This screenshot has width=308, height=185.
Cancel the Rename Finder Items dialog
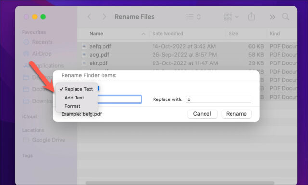pos(202,114)
